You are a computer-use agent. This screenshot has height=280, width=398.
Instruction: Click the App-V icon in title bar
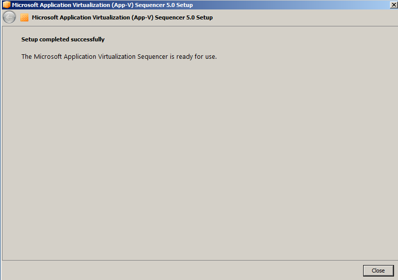click(6, 4)
